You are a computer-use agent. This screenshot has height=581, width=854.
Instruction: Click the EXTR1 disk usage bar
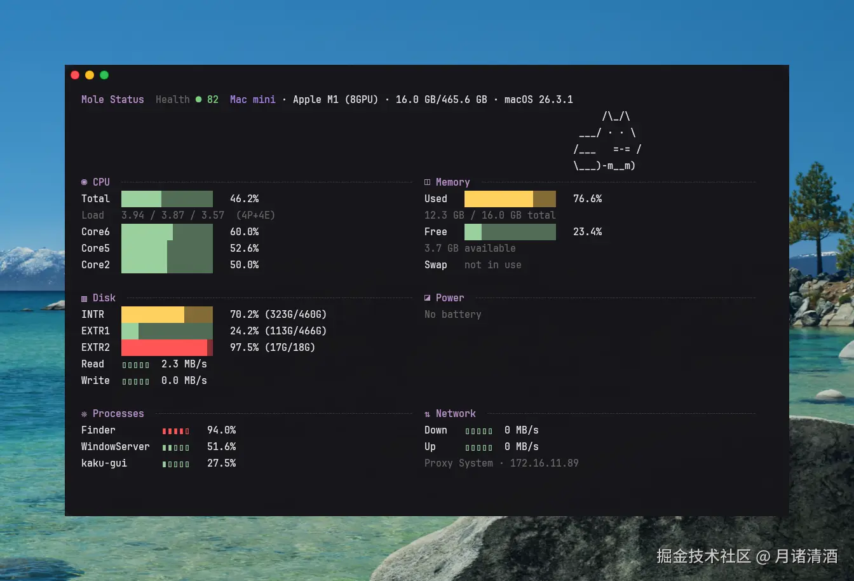(x=167, y=331)
